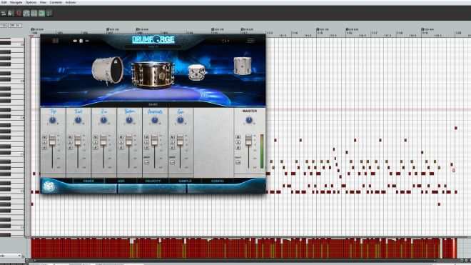Toggle phase button on Shell channel
The width and height of the screenshot is (471, 265).
click(x=70, y=147)
